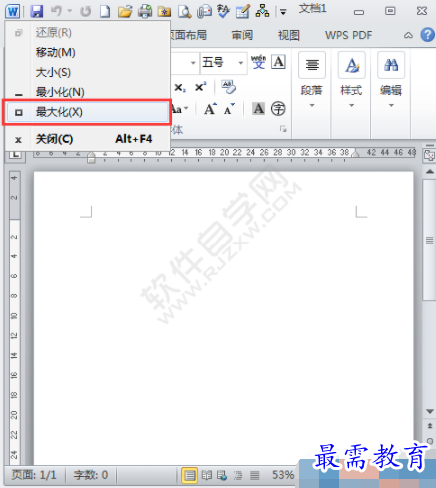Open the WPS PDF ribbon tab
436x488 pixels.
point(348,35)
